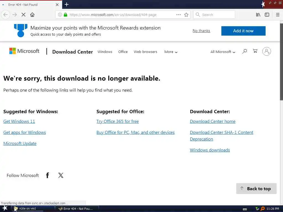Open a new tab with the plus button
The height and width of the screenshot is (212, 283).
[66, 4]
